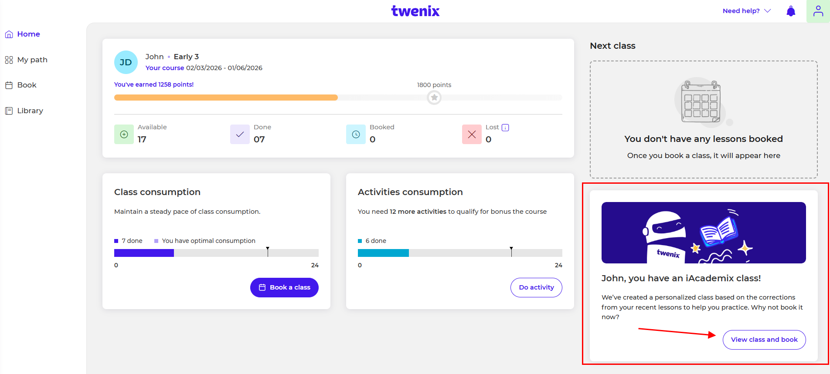Click the 1800 points star marker
The height and width of the screenshot is (374, 830).
point(434,98)
